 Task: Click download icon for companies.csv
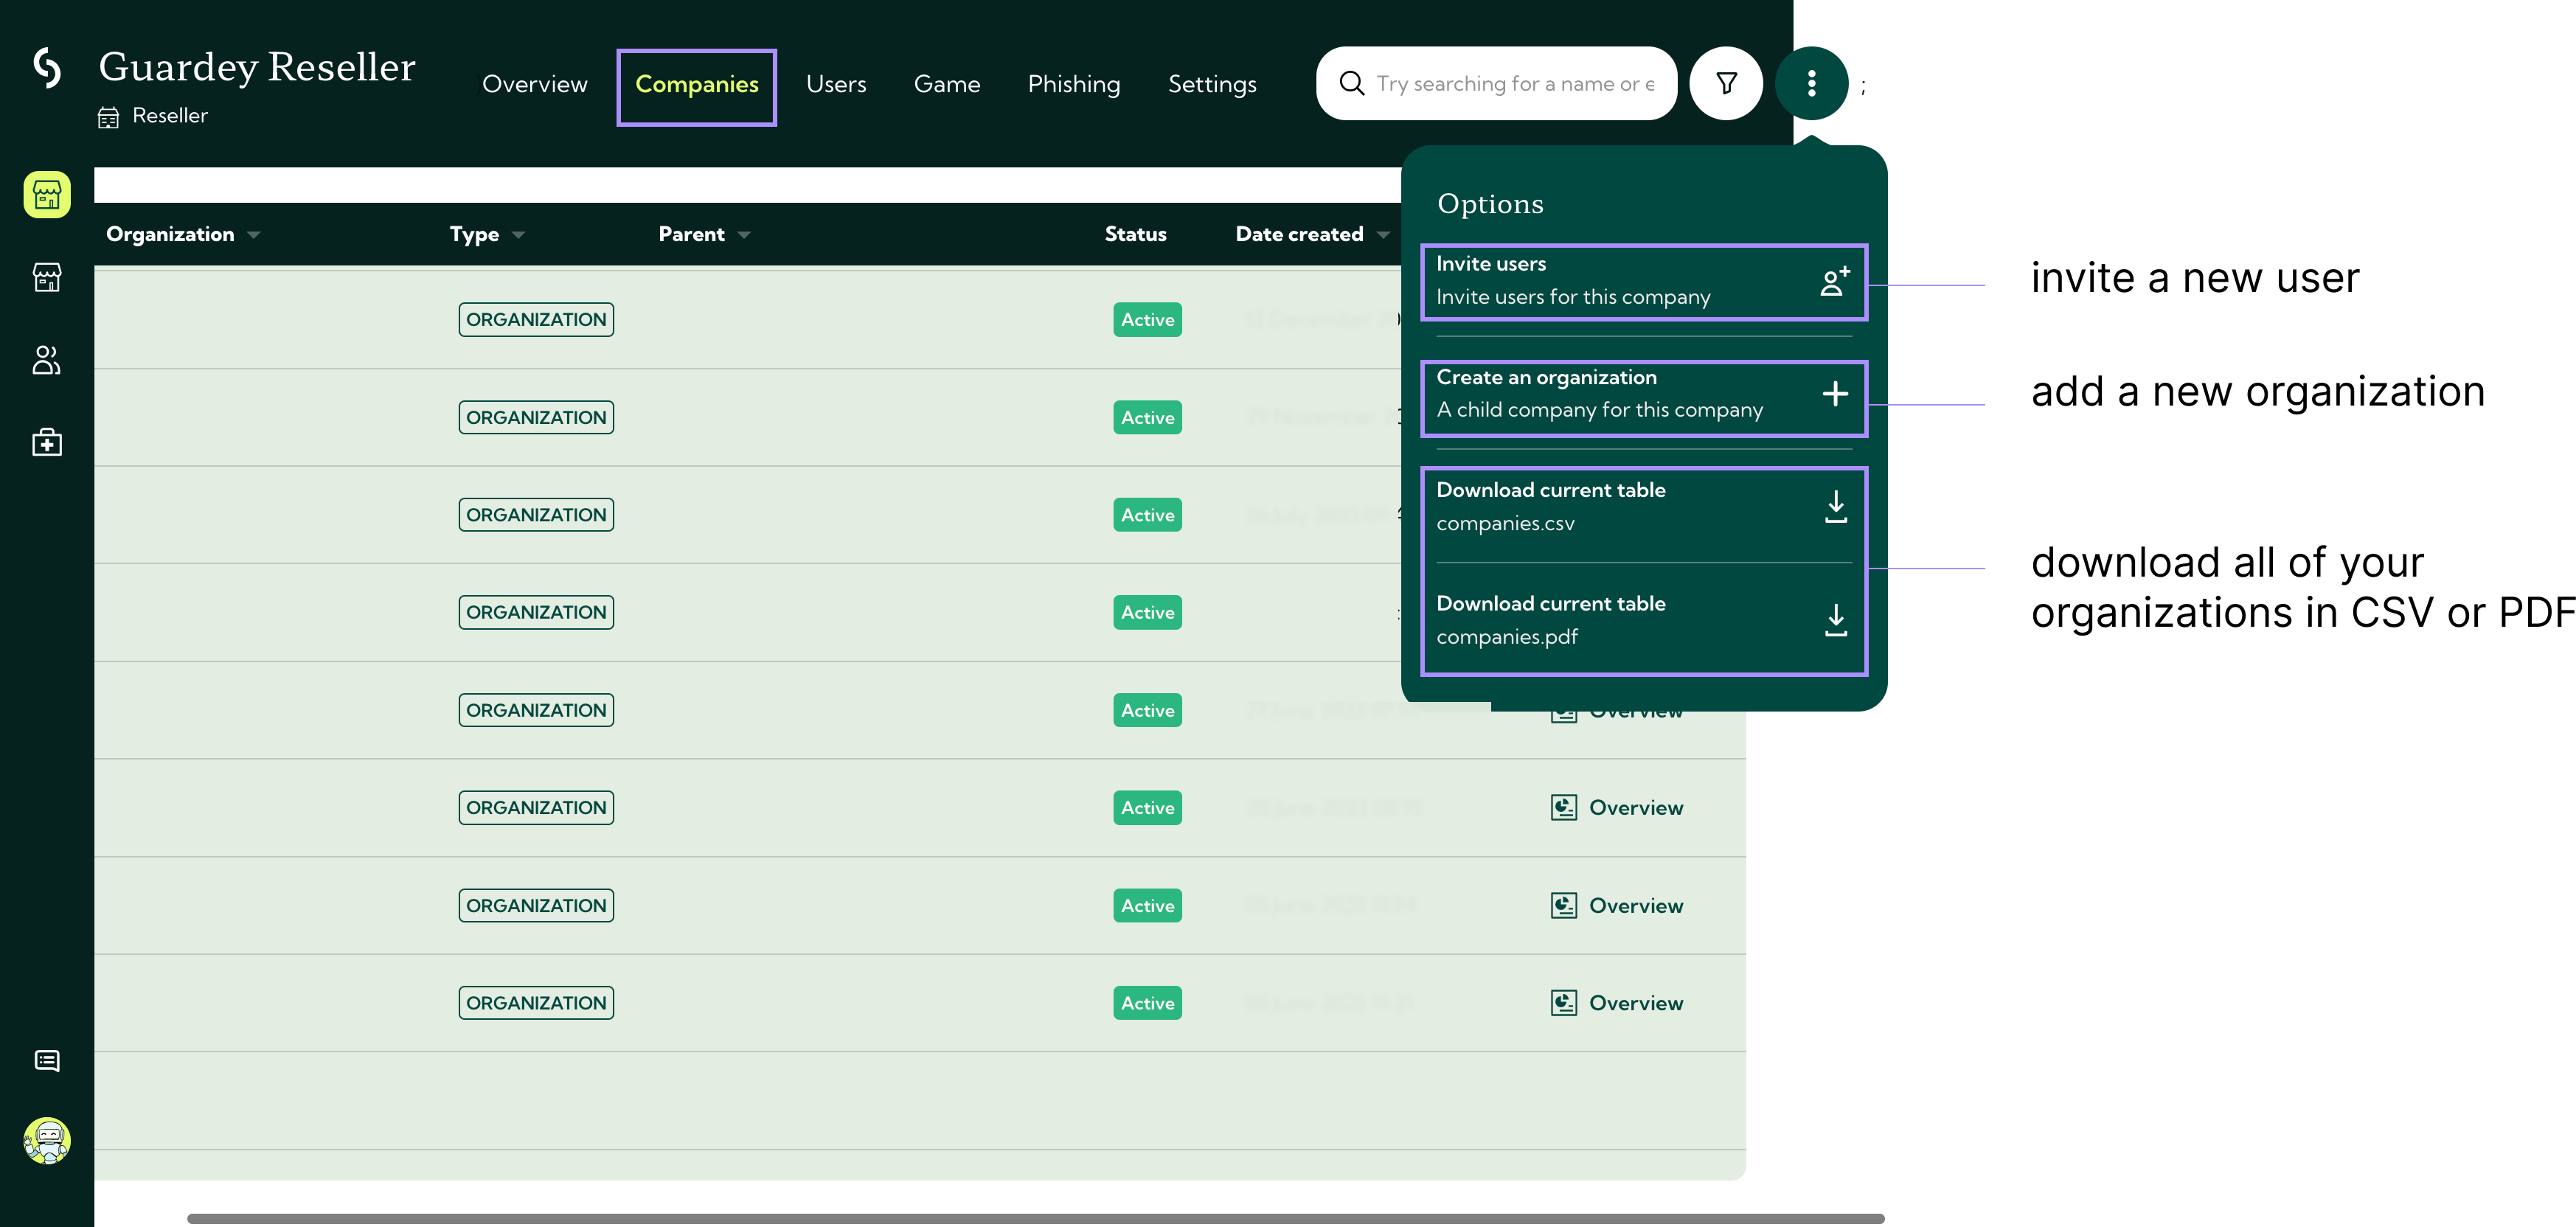1835,507
